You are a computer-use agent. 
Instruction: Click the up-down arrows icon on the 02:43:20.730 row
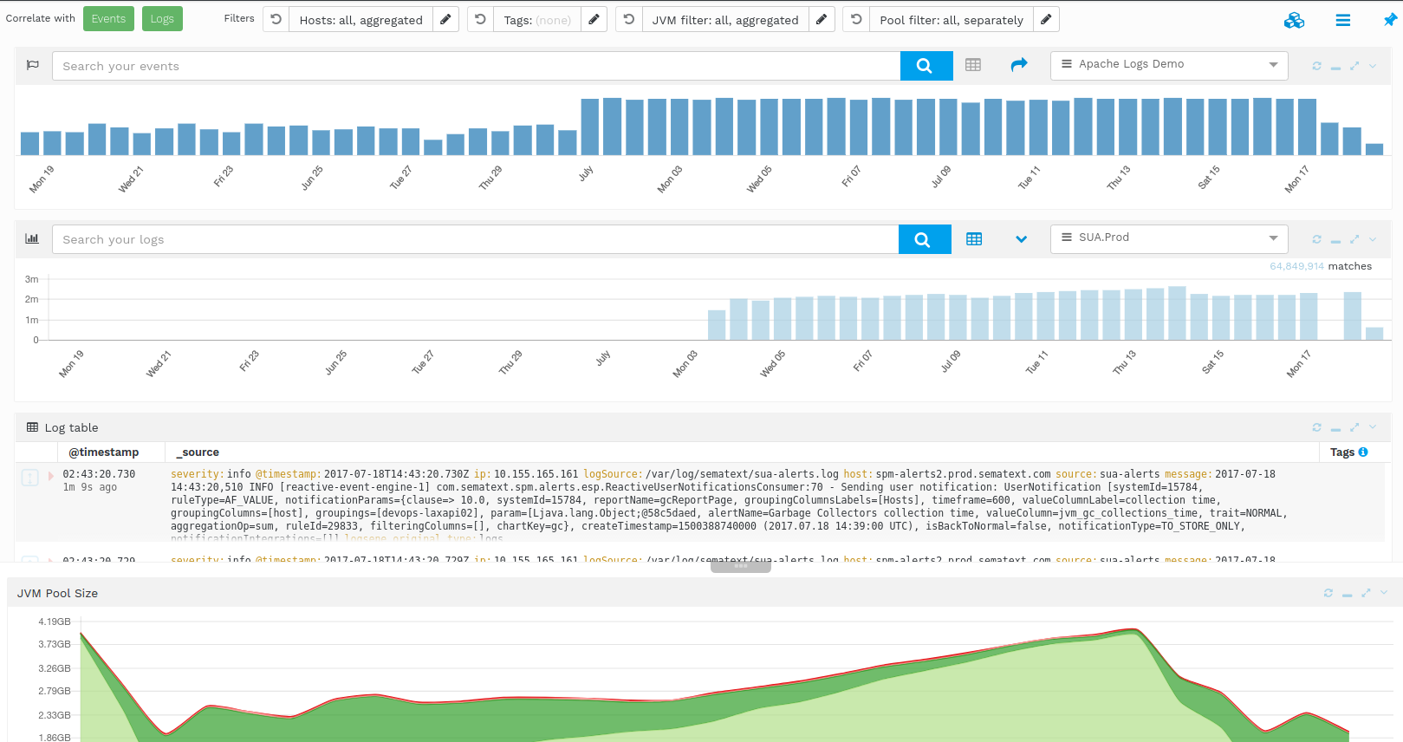point(30,478)
